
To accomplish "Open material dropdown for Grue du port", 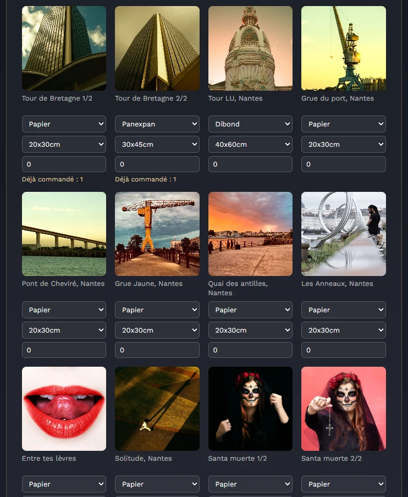I will [x=344, y=124].
